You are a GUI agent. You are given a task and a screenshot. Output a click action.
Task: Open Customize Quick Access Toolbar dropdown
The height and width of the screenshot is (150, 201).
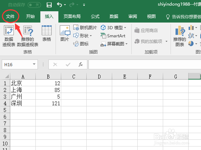pyautogui.click(x=84, y=5)
